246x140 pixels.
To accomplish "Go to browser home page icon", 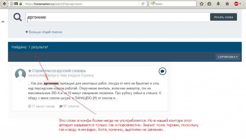I will 227,4.
